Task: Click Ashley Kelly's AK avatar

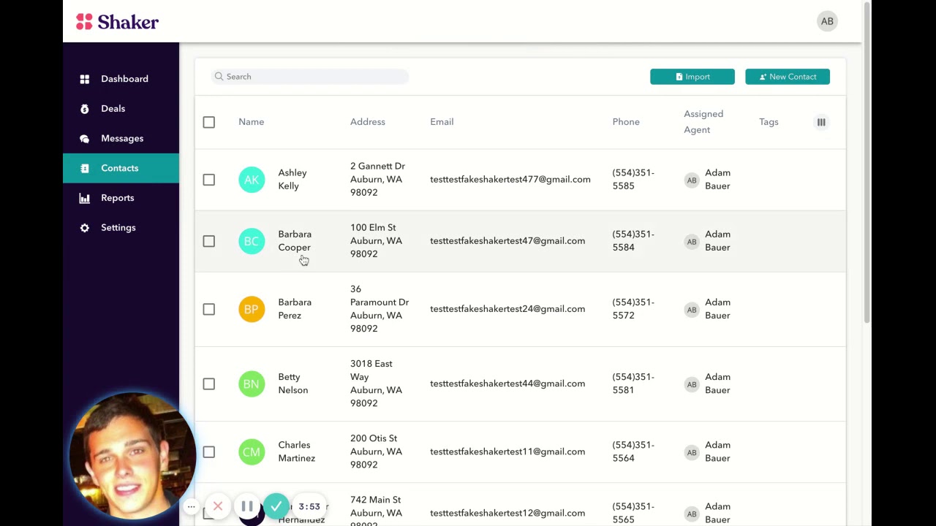Action: (252, 180)
